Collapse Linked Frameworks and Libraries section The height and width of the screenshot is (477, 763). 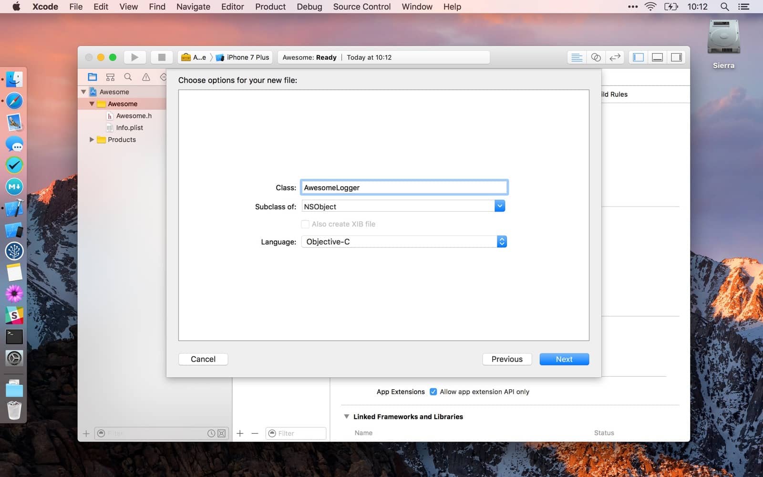pyautogui.click(x=347, y=416)
